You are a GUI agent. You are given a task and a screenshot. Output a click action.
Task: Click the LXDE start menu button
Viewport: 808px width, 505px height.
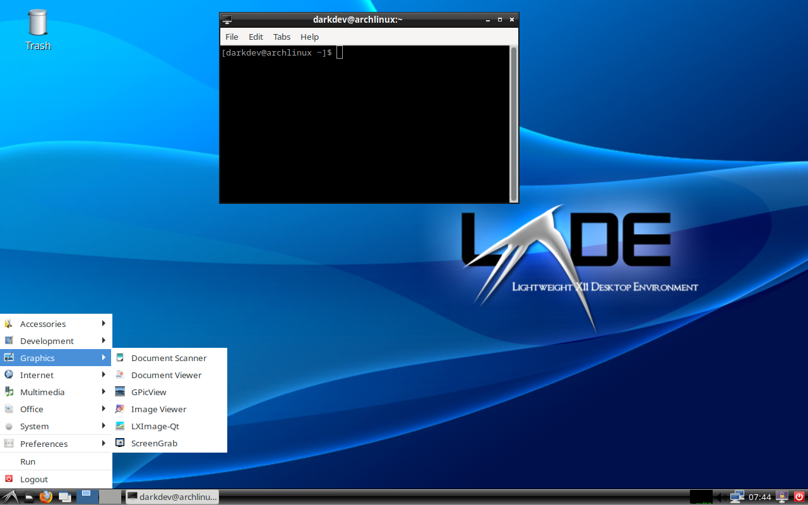click(x=9, y=497)
